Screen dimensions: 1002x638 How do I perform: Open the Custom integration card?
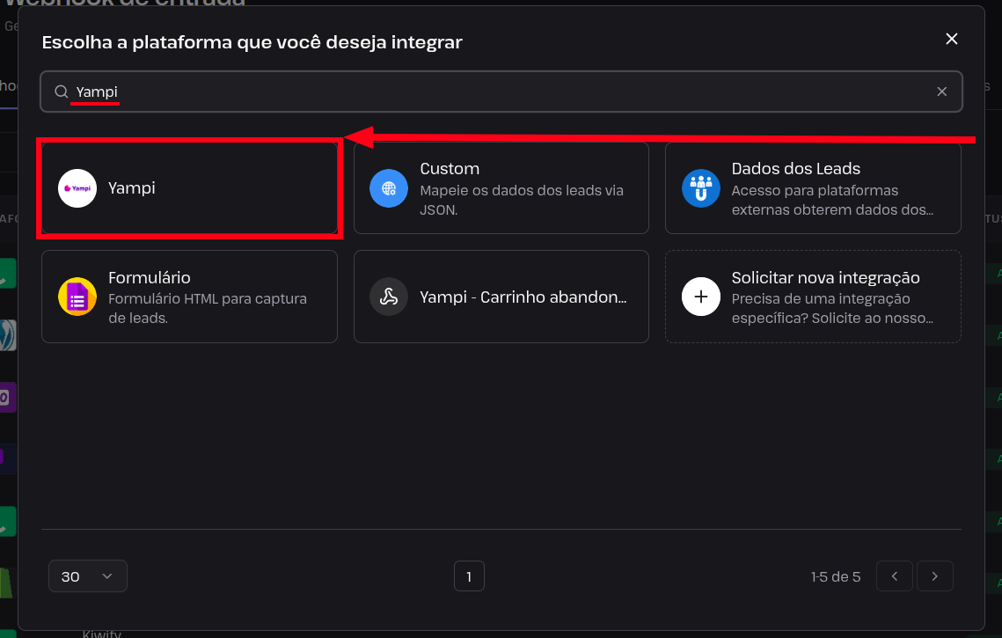(501, 188)
